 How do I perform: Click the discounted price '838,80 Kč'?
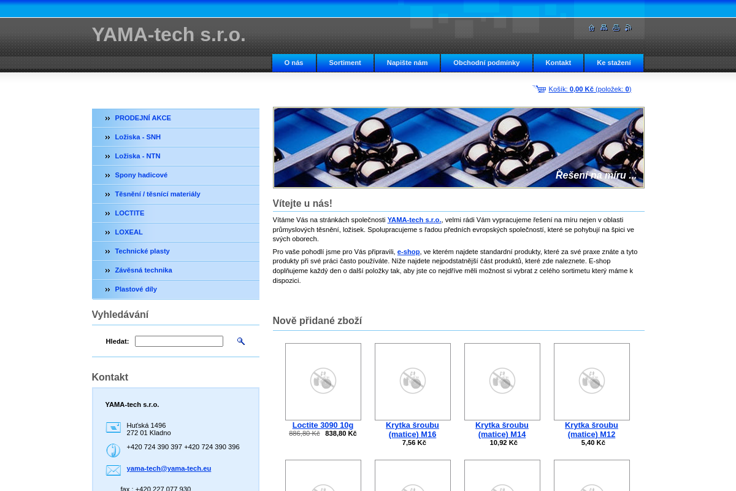tap(340, 433)
